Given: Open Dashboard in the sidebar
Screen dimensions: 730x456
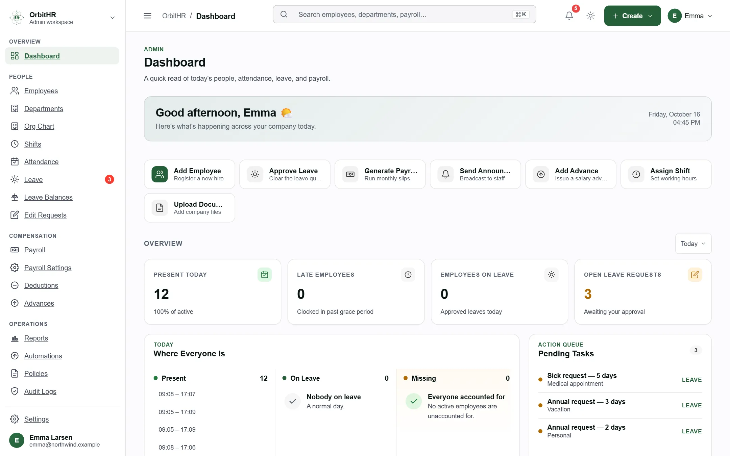Looking at the screenshot, I should [x=62, y=56].
